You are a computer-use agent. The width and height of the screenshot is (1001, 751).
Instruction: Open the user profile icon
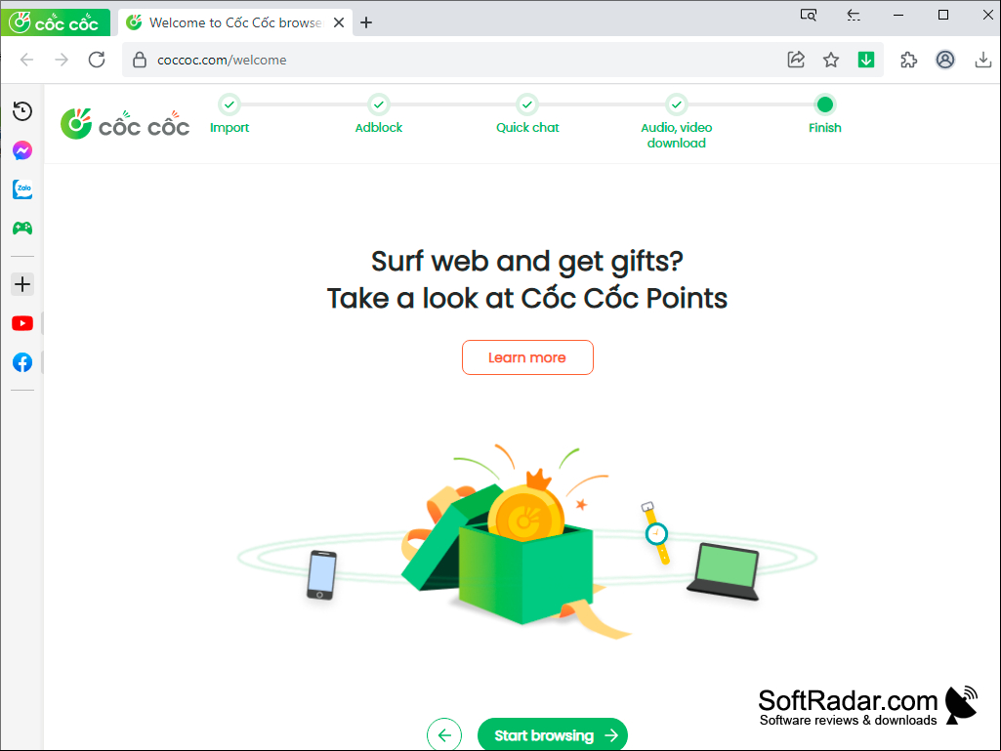[x=944, y=60]
